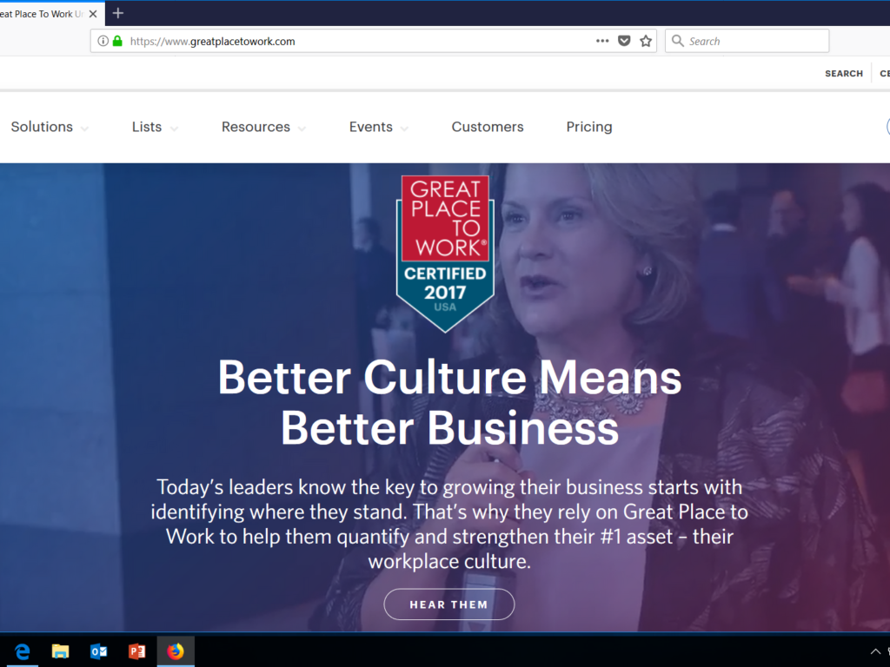Click the green secure connection padlock
This screenshot has width=890, height=667.
[117, 41]
